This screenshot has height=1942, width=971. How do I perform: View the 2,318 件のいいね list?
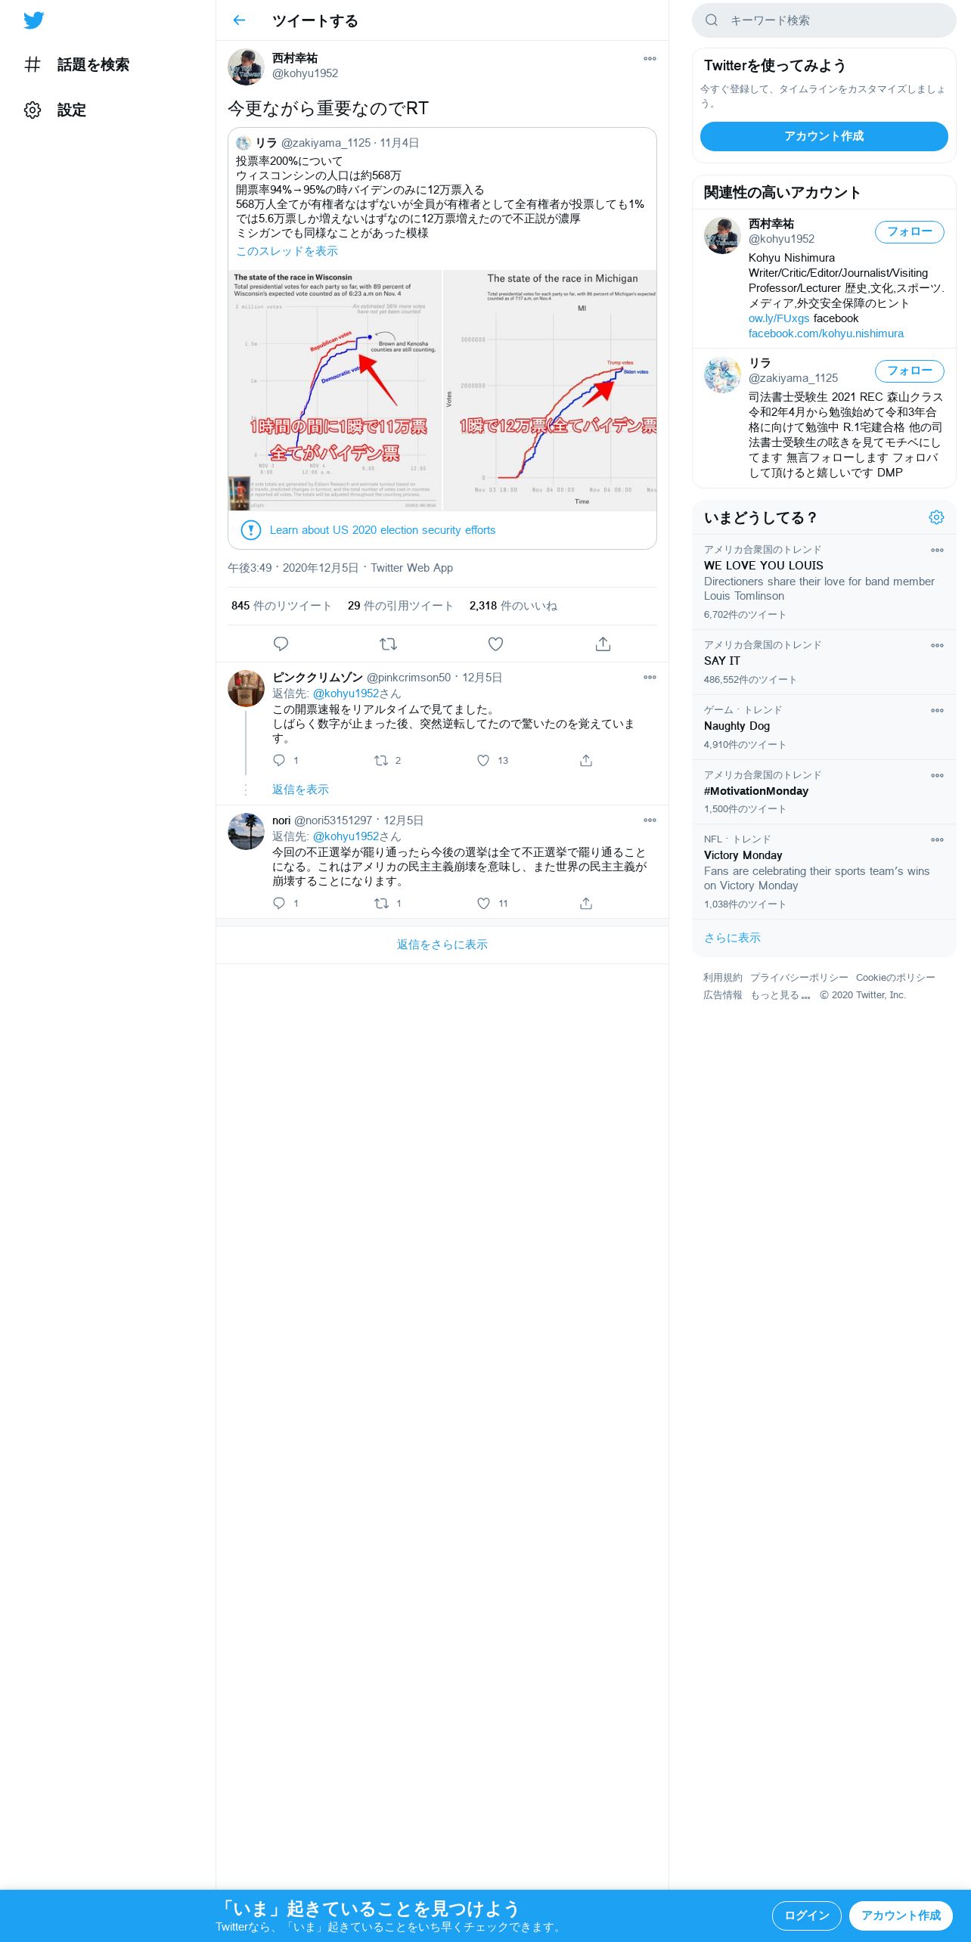click(513, 606)
